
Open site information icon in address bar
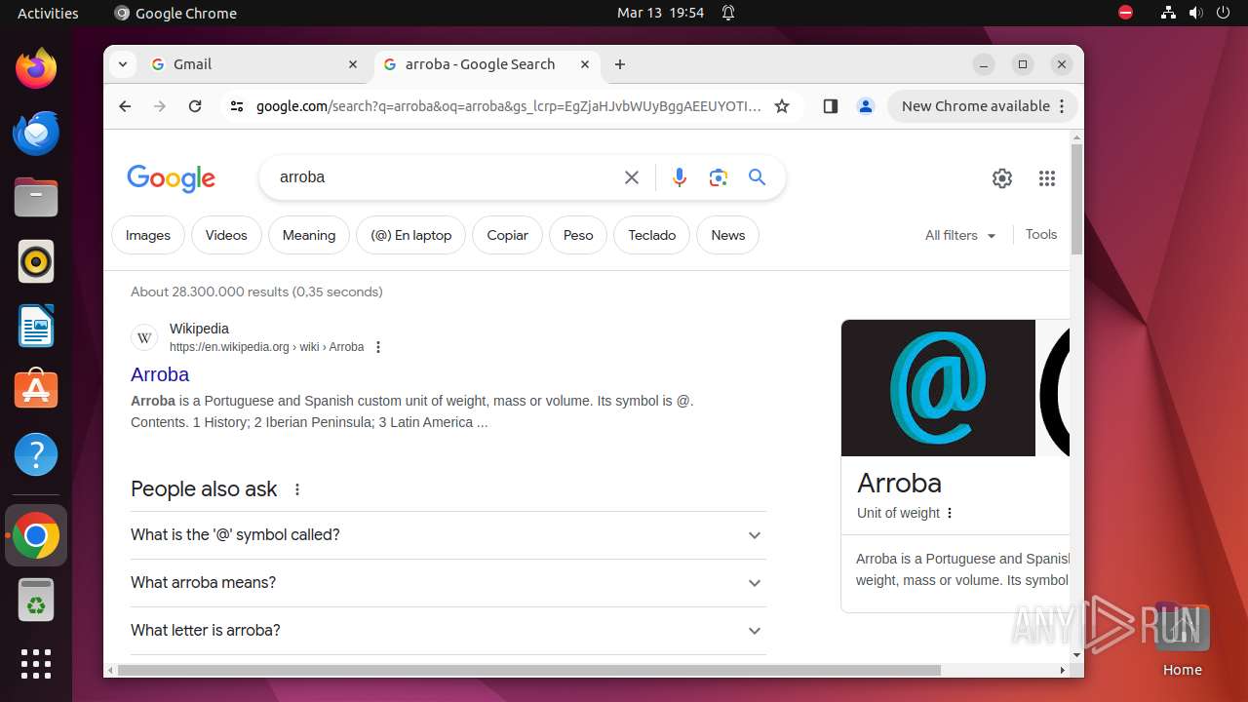(x=237, y=106)
